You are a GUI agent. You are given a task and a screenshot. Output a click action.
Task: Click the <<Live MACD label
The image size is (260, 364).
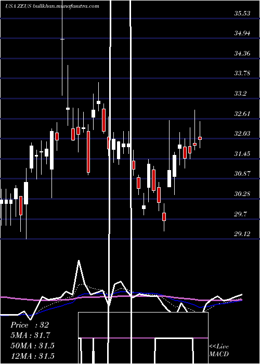click(219, 350)
